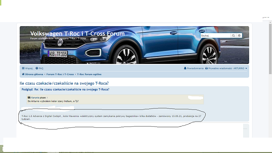
Task: Open the FAQ link
Action: pos(39,68)
